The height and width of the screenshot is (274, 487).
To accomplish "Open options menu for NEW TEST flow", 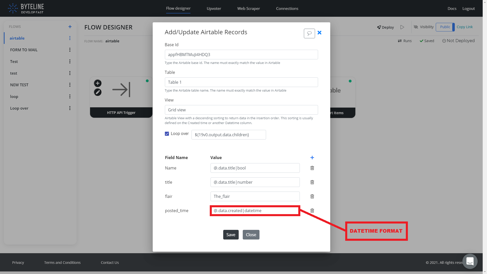I will click(70, 85).
